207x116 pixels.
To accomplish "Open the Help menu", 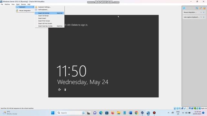I will 29,4.
